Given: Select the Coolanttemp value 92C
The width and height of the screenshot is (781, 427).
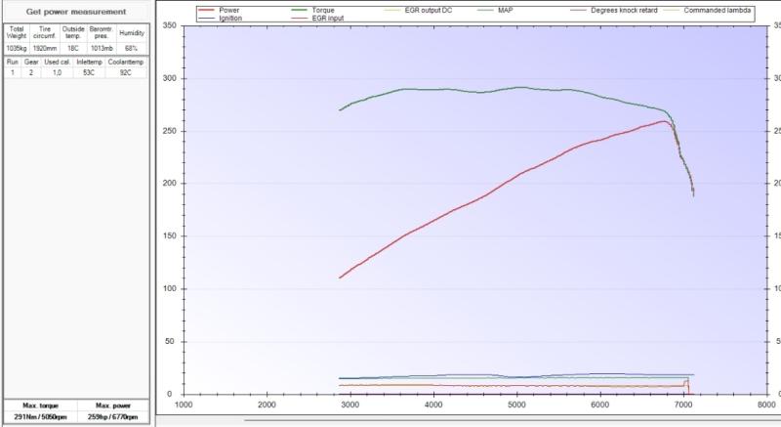Looking at the screenshot, I should pos(126,72).
